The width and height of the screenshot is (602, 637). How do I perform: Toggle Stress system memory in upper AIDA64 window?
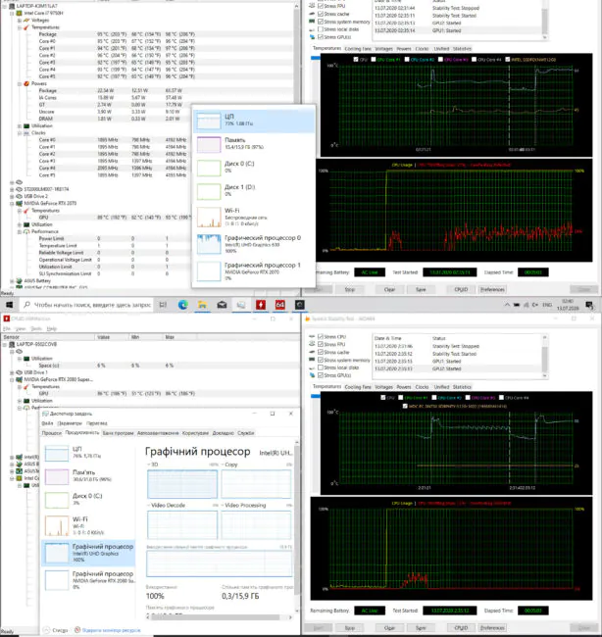321,22
